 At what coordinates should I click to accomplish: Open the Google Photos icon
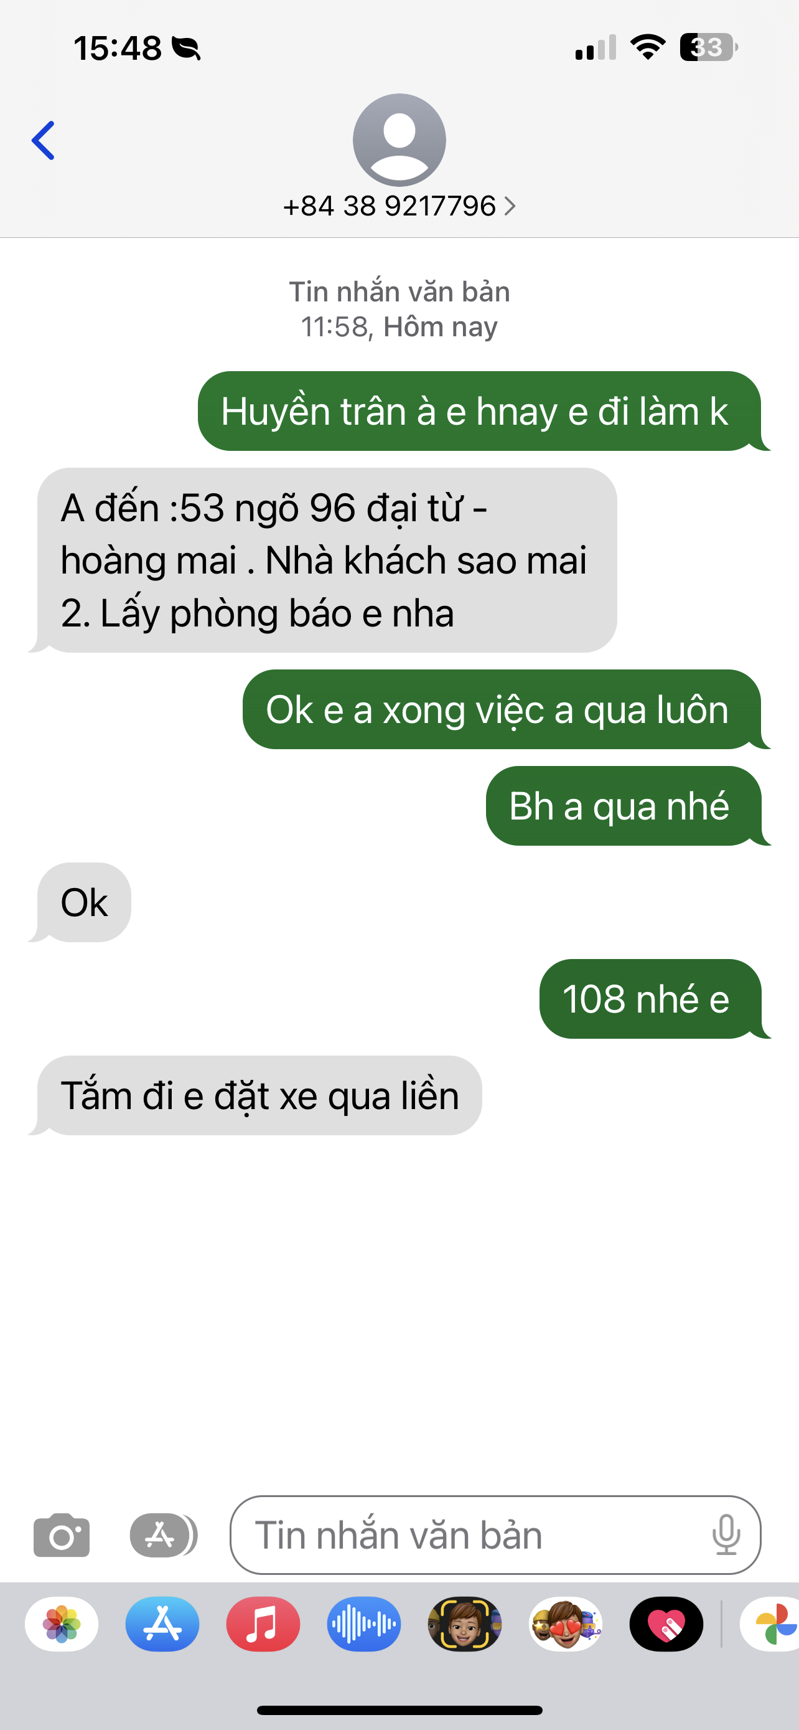770,1624
